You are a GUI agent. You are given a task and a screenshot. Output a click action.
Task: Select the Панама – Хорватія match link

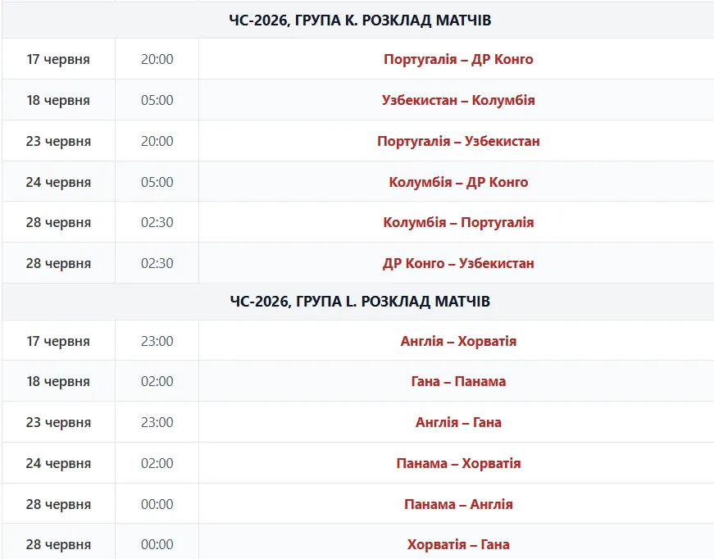tap(458, 463)
